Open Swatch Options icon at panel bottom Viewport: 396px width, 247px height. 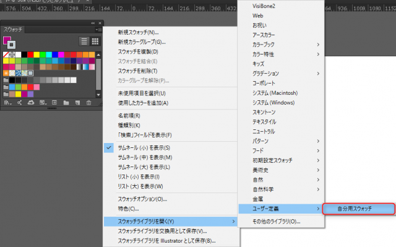pyautogui.click(x=54, y=103)
